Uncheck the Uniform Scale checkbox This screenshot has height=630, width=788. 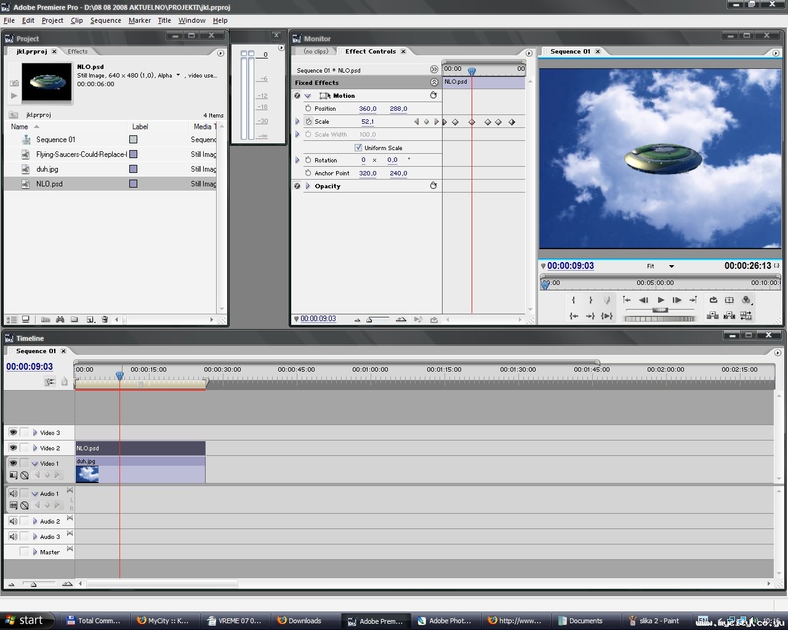(x=358, y=148)
